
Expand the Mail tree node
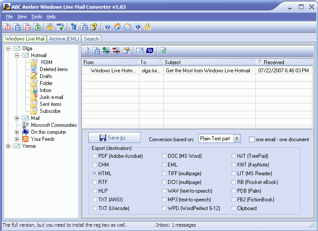(x=17, y=118)
